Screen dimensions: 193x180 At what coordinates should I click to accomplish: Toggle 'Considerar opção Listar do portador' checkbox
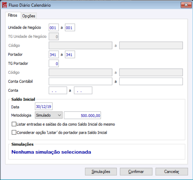(x=14, y=132)
